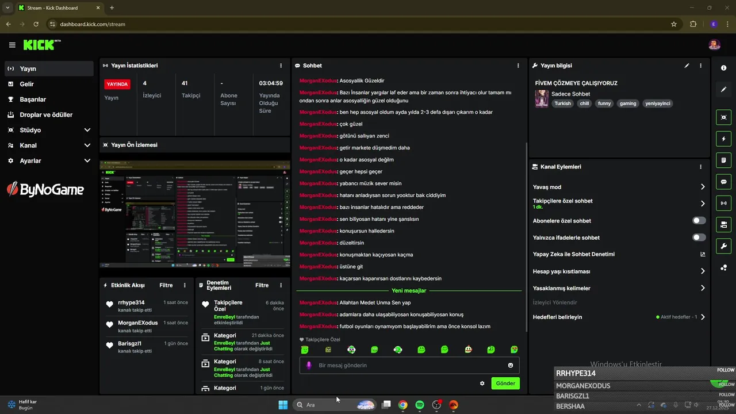Click the yeniyayinci stream tag
This screenshot has width=736, height=414.
pos(658,103)
